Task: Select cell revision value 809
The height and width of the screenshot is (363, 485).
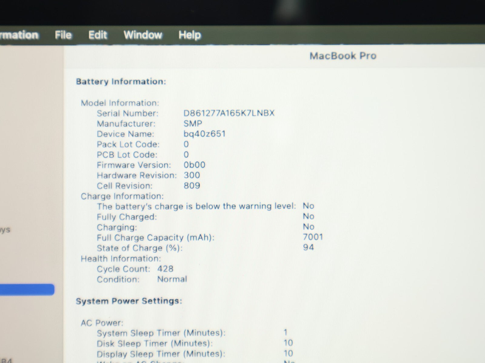Action: tap(192, 185)
